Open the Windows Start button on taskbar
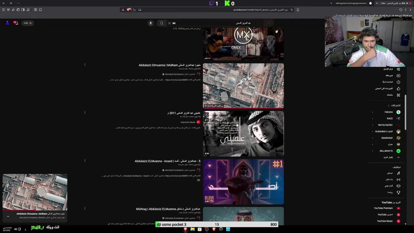Screen dimensions: 414x233 [228, 229]
